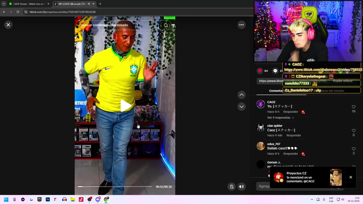Open the 'Proyectos CZ te mencionó' notification
363x204 pixels.
click(300, 177)
